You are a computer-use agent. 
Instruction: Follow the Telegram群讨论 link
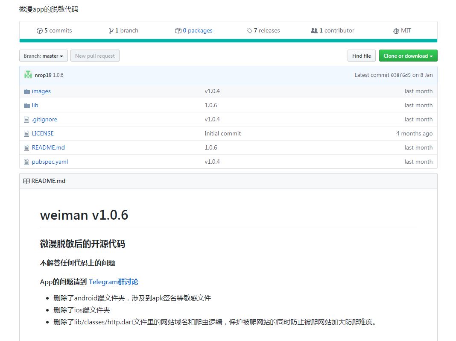point(114,282)
